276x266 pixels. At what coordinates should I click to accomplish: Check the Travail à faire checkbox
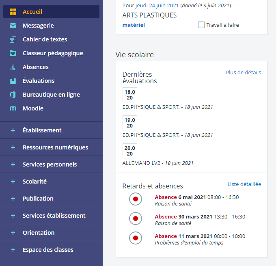(201, 25)
